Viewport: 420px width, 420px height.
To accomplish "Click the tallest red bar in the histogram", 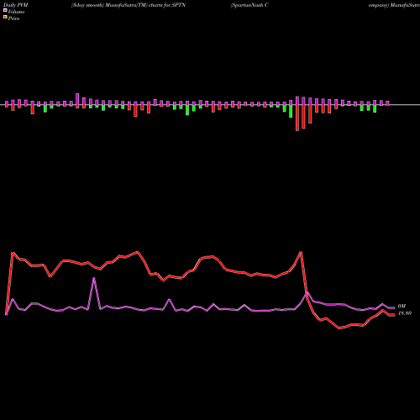I will [x=297, y=118].
